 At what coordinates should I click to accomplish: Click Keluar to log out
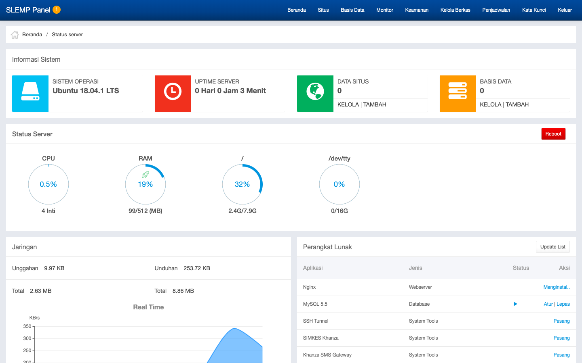(565, 10)
